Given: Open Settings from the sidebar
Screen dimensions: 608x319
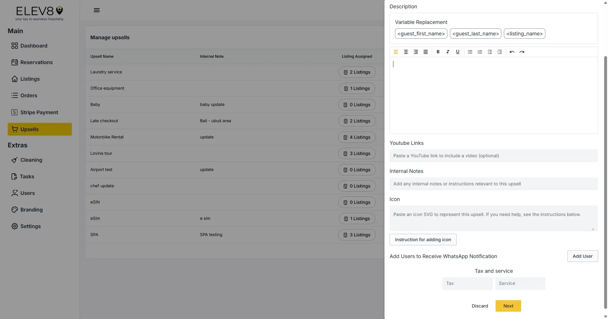Looking at the screenshot, I should click(31, 226).
